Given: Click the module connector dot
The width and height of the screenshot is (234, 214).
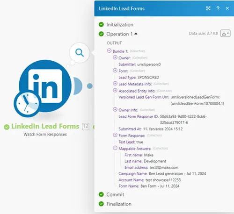Looking at the screenshot, I should point(90,86).
